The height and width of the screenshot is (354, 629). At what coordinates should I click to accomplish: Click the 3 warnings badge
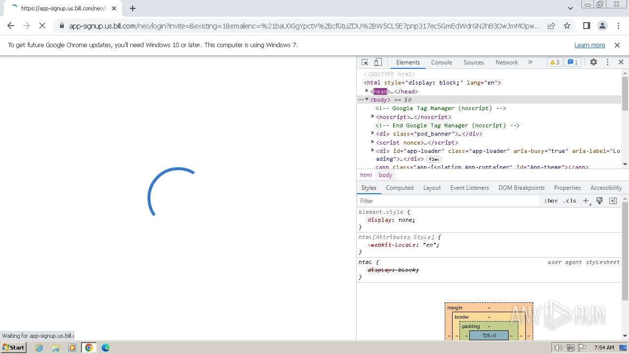coord(554,62)
